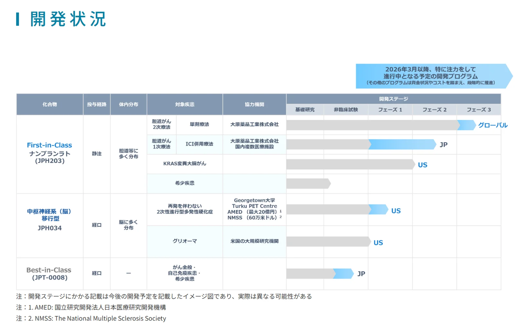Click the JP label on the JPT-0008 row
515x326 pixels.
click(x=361, y=274)
